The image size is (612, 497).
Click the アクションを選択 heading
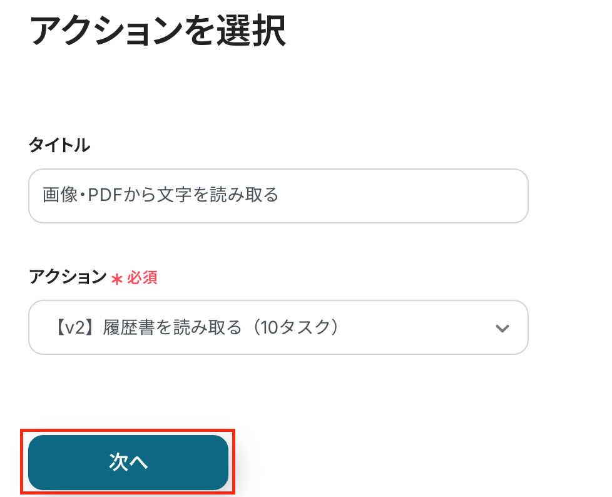pyautogui.click(x=158, y=31)
